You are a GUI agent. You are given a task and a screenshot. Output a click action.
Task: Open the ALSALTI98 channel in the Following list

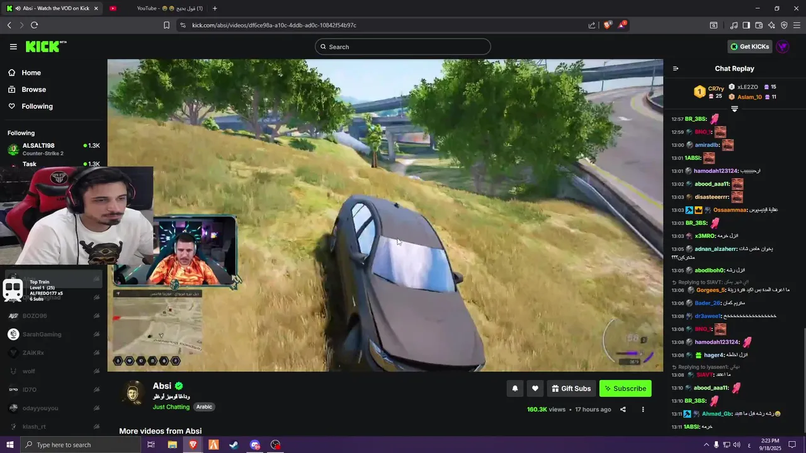coord(54,149)
